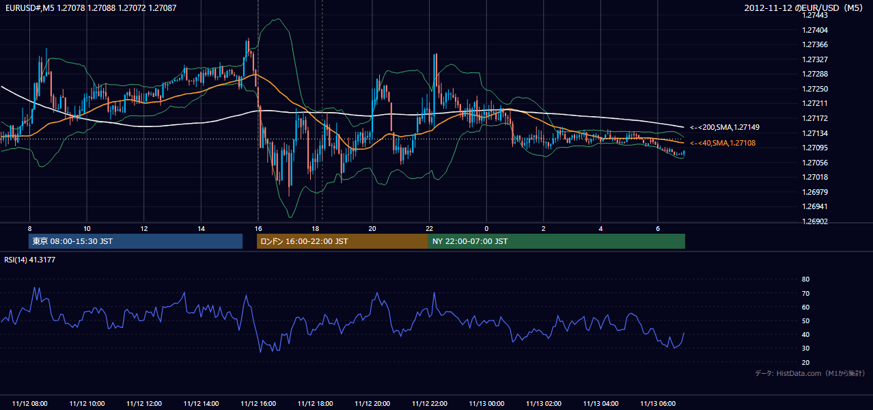The image size is (873, 410).
Task: Click price axis value 1.27250
Action: (815, 89)
